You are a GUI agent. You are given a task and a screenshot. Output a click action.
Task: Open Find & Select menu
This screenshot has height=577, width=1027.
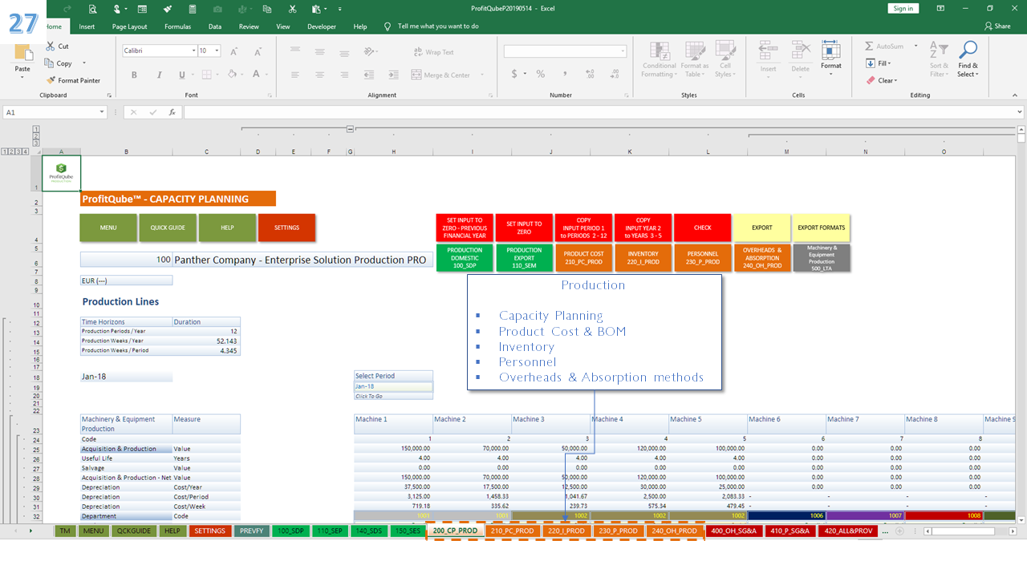[968, 59]
